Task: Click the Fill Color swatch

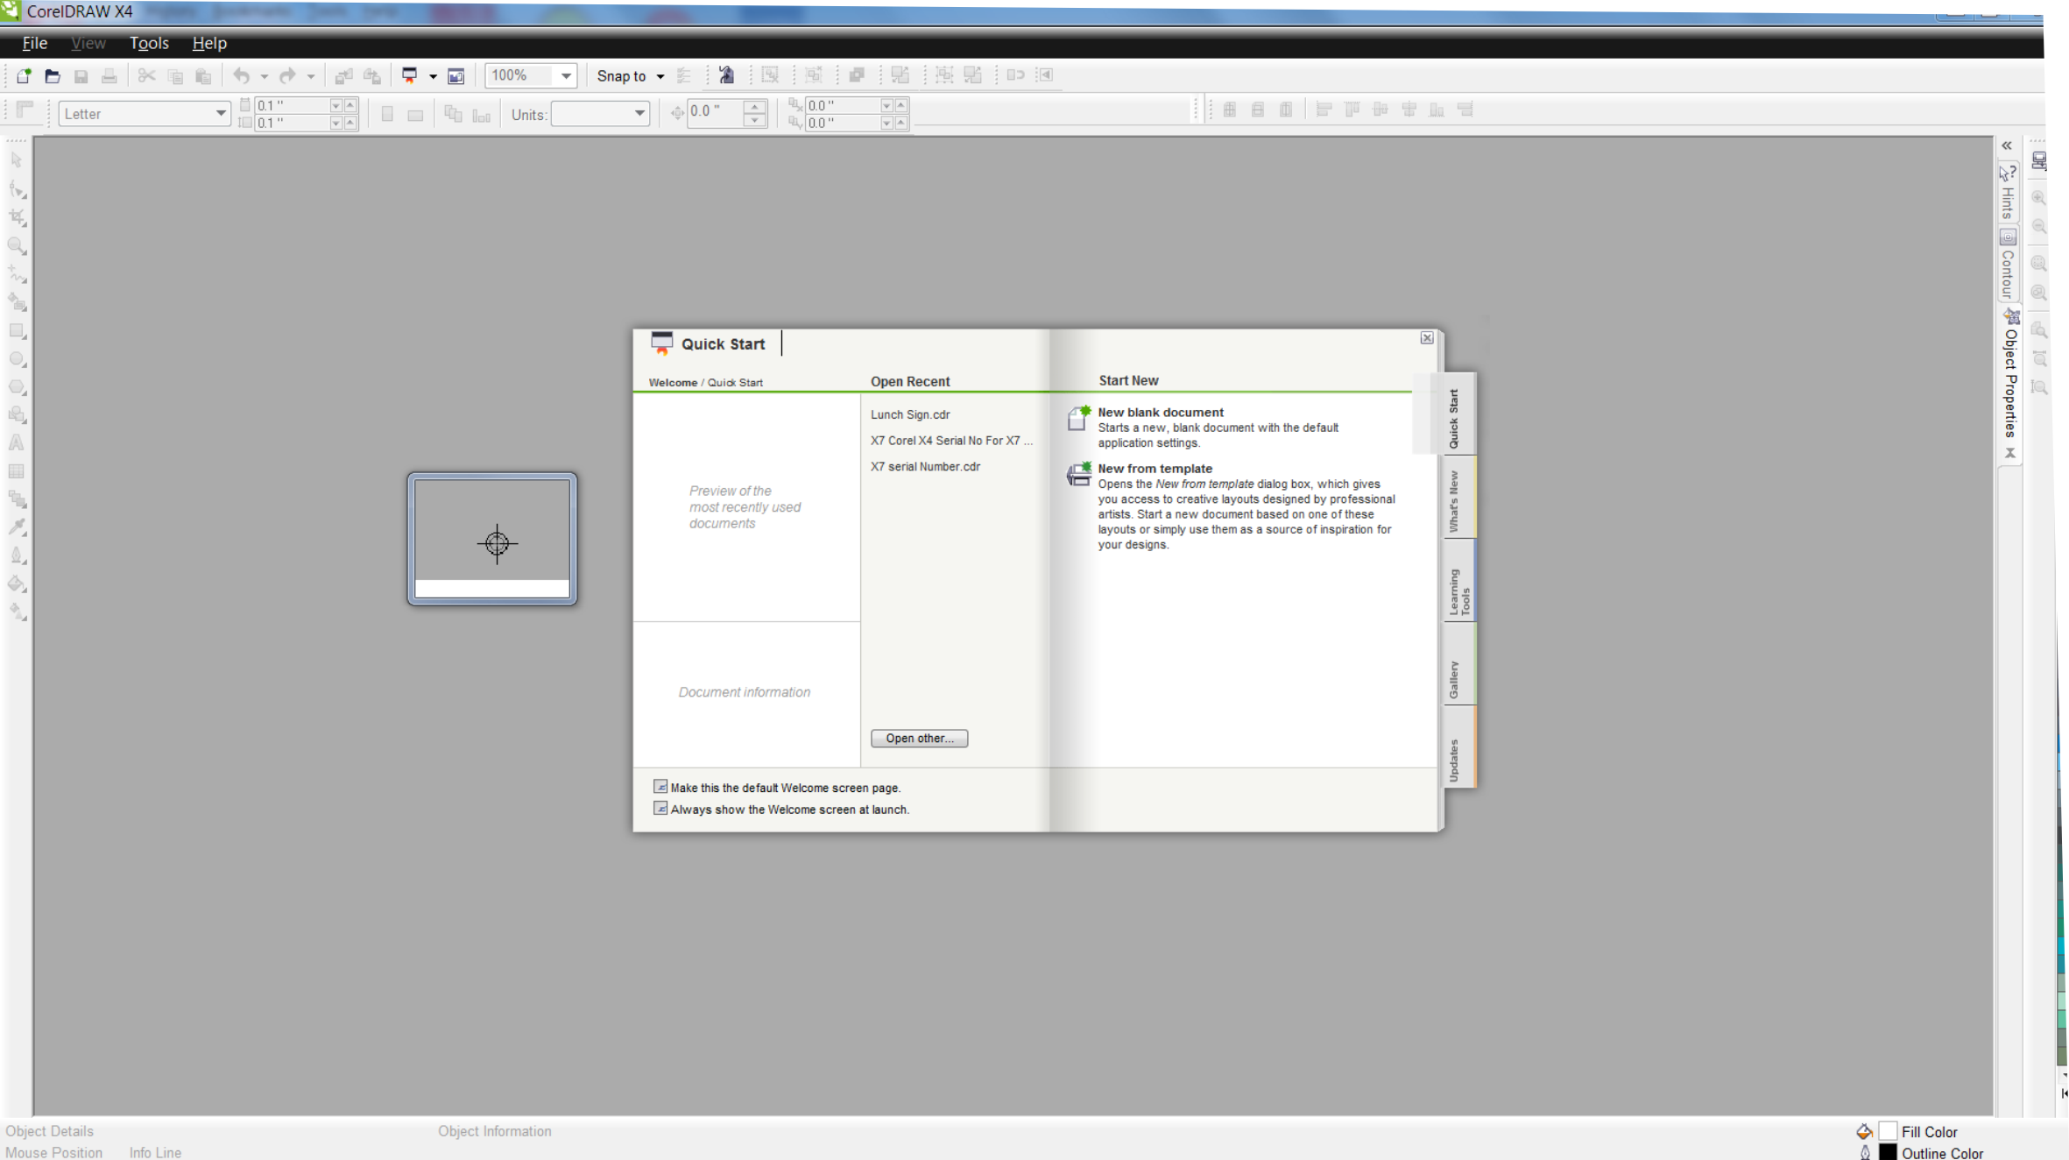Action: pos(1888,1131)
